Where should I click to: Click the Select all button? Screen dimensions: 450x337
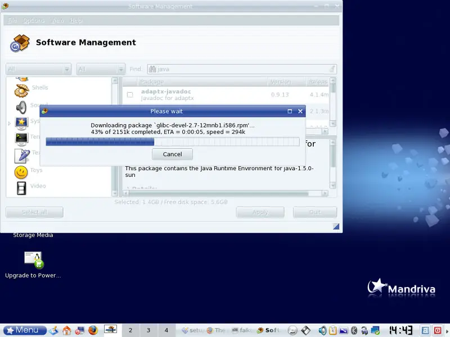tap(34, 212)
